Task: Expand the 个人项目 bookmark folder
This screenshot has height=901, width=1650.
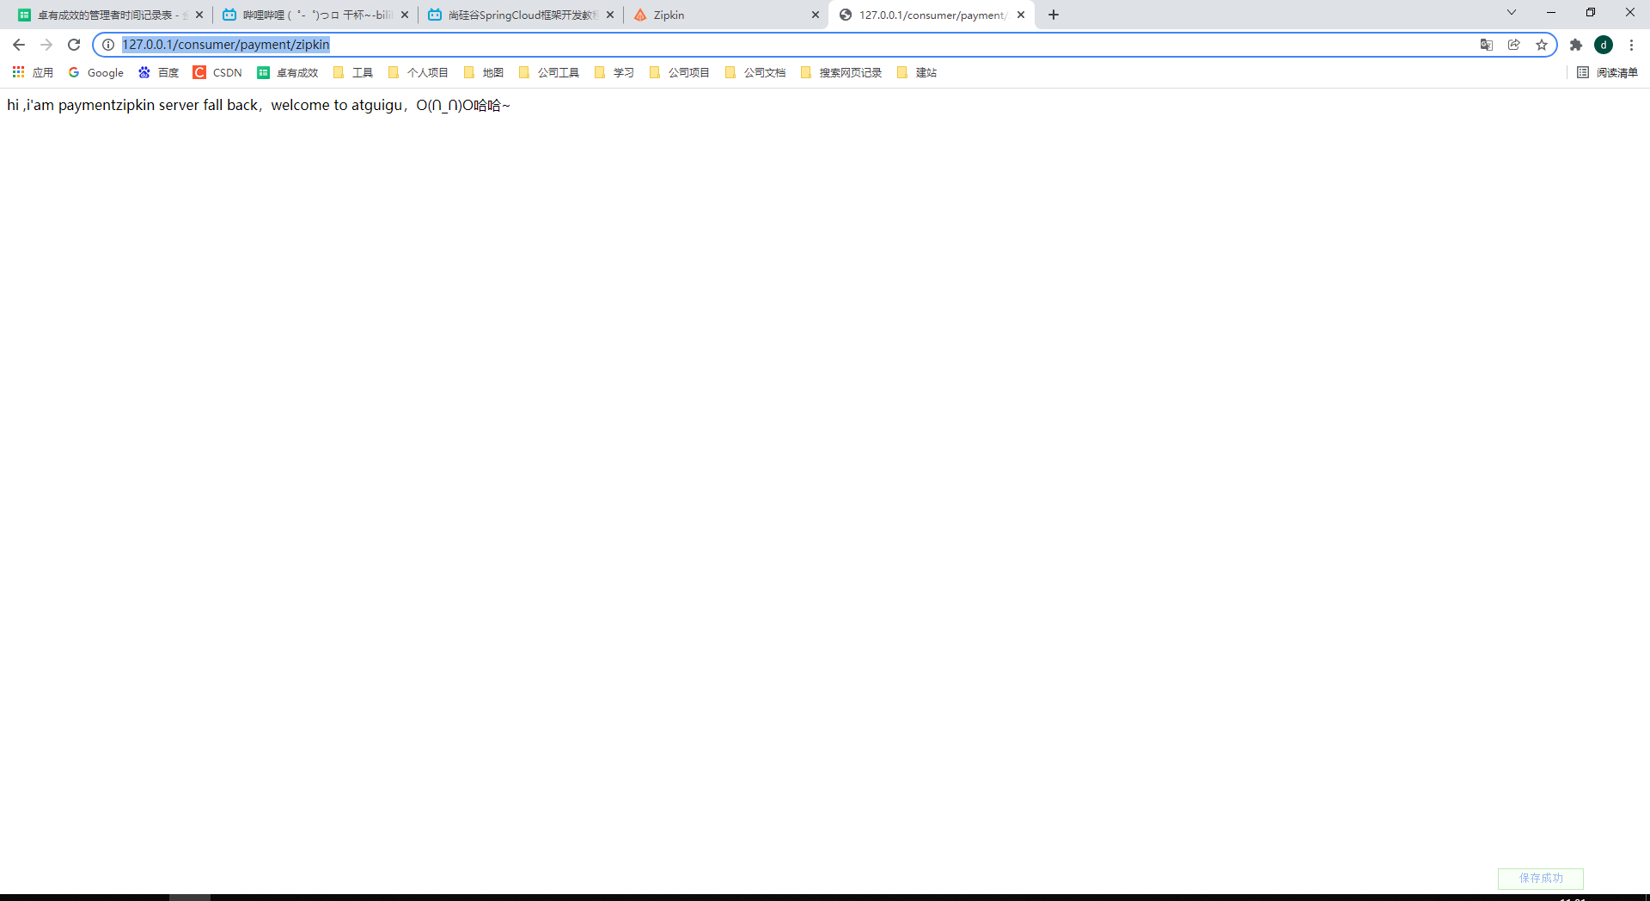Action: coord(419,72)
